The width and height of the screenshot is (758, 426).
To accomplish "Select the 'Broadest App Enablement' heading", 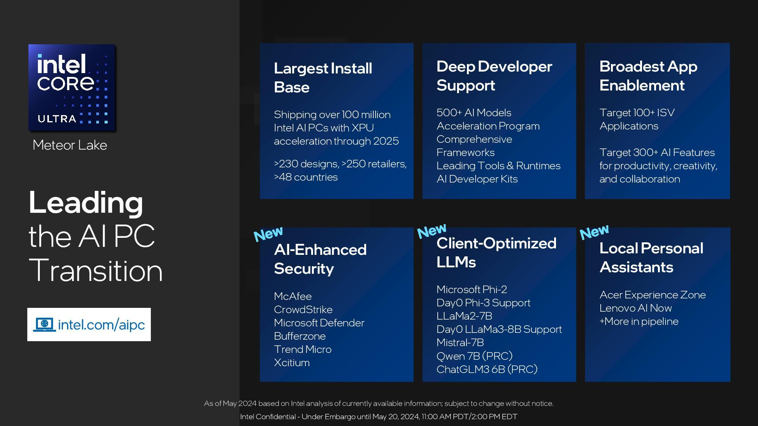I will pos(648,76).
